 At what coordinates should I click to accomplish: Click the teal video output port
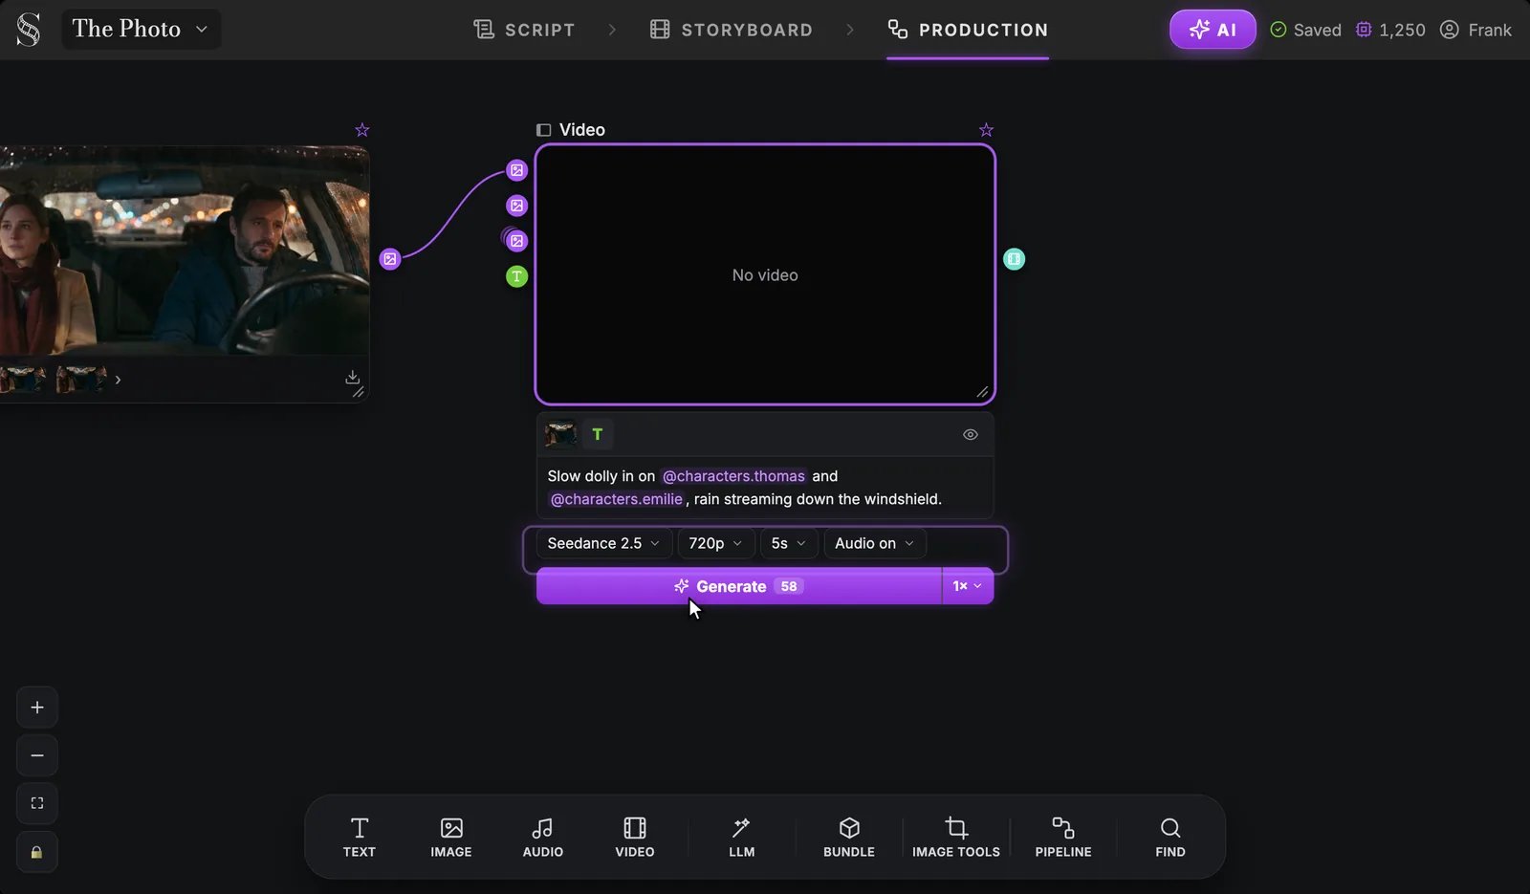pyautogui.click(x=1015, y=259)
